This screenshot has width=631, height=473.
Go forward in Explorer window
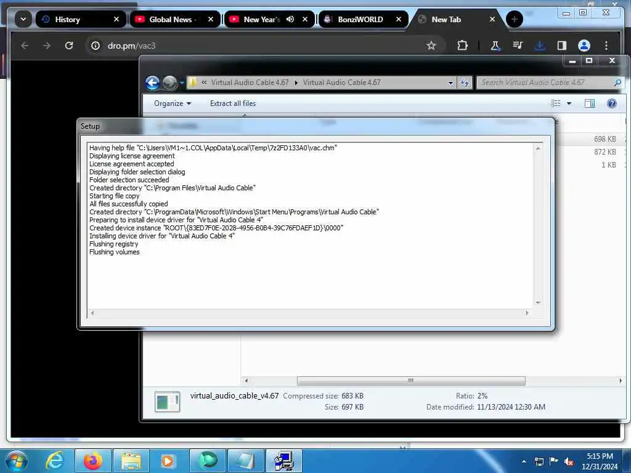point(170,83)
